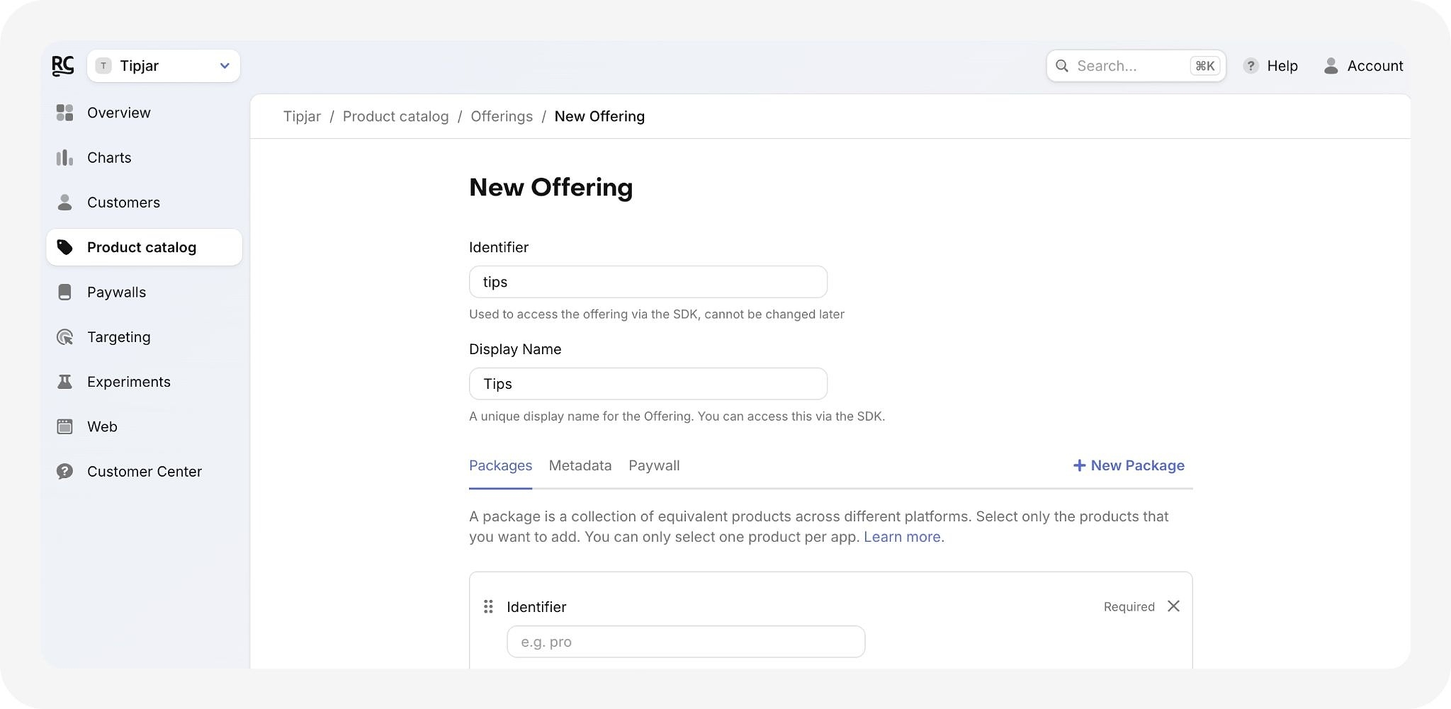Go to Targeting page

[x=145, y=337]
